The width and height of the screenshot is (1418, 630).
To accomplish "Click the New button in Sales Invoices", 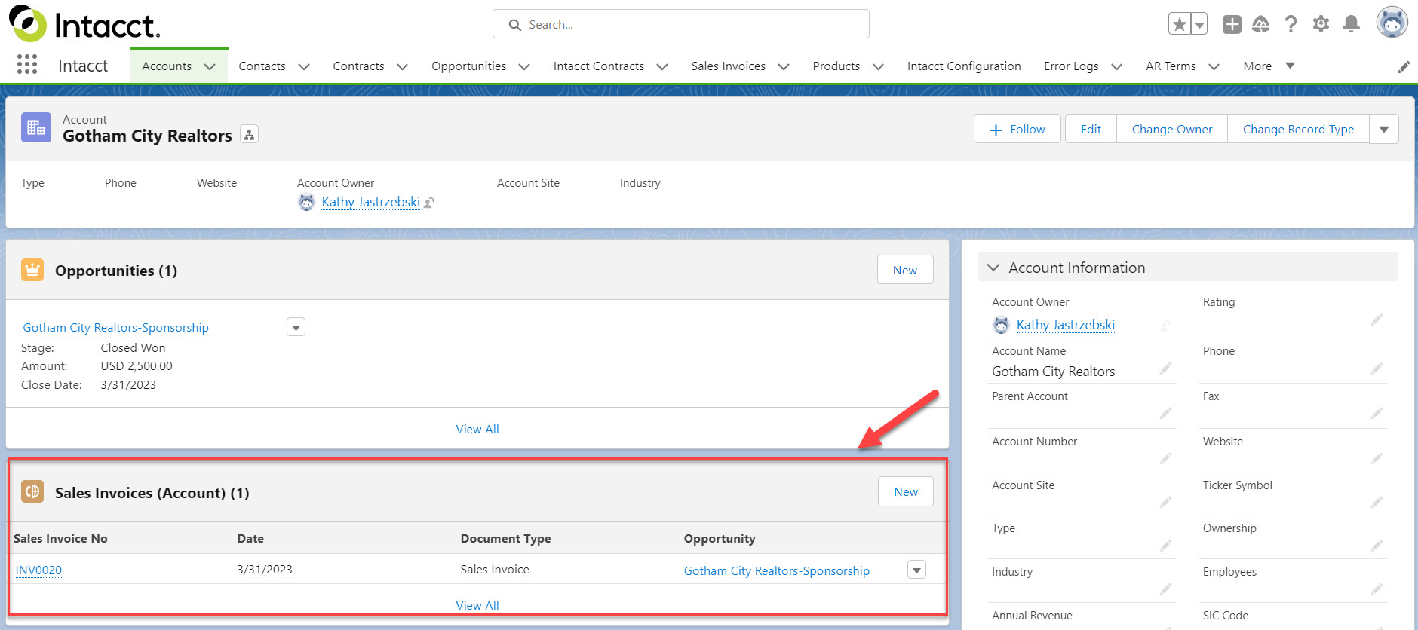I will pos(905,492).
